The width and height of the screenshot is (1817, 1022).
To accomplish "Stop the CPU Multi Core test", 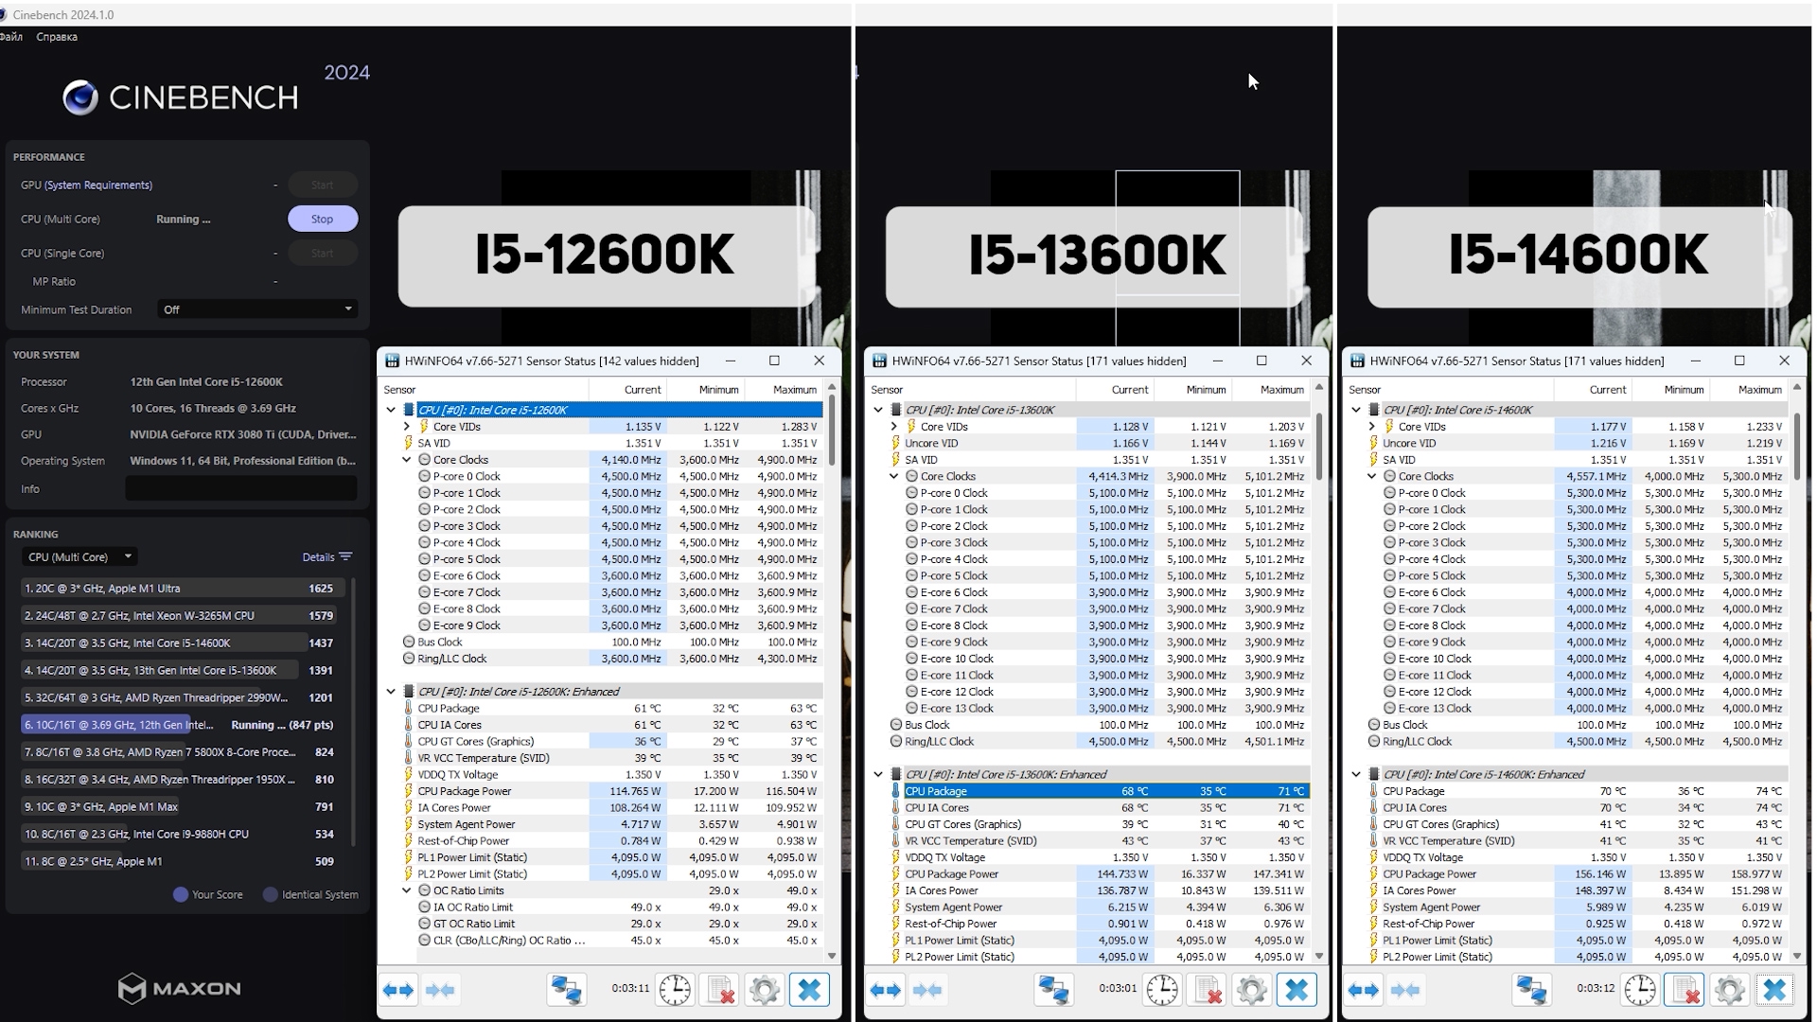I will [322, 219].
